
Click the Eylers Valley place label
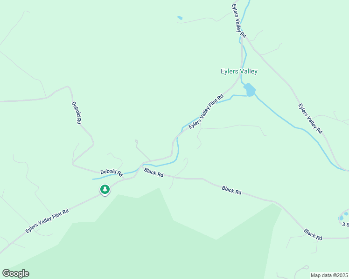[239, 72]
